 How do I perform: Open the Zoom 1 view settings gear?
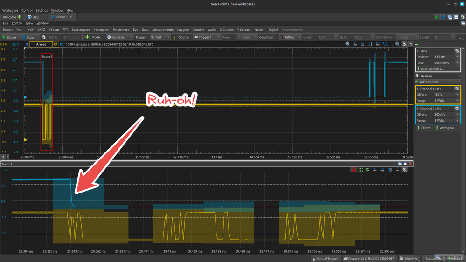404,170
